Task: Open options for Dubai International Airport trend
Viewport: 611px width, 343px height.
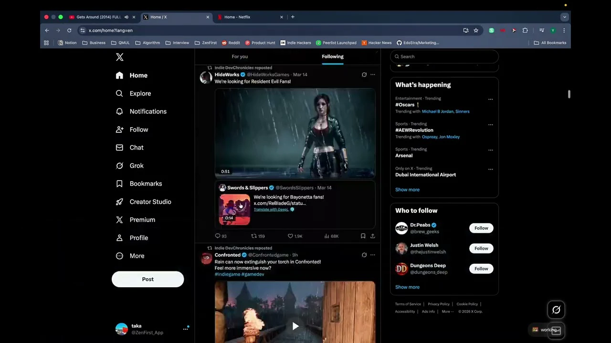Action: 490,170
